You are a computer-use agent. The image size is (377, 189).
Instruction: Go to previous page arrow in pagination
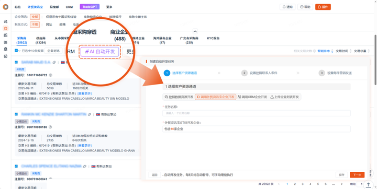click(279, 184)
